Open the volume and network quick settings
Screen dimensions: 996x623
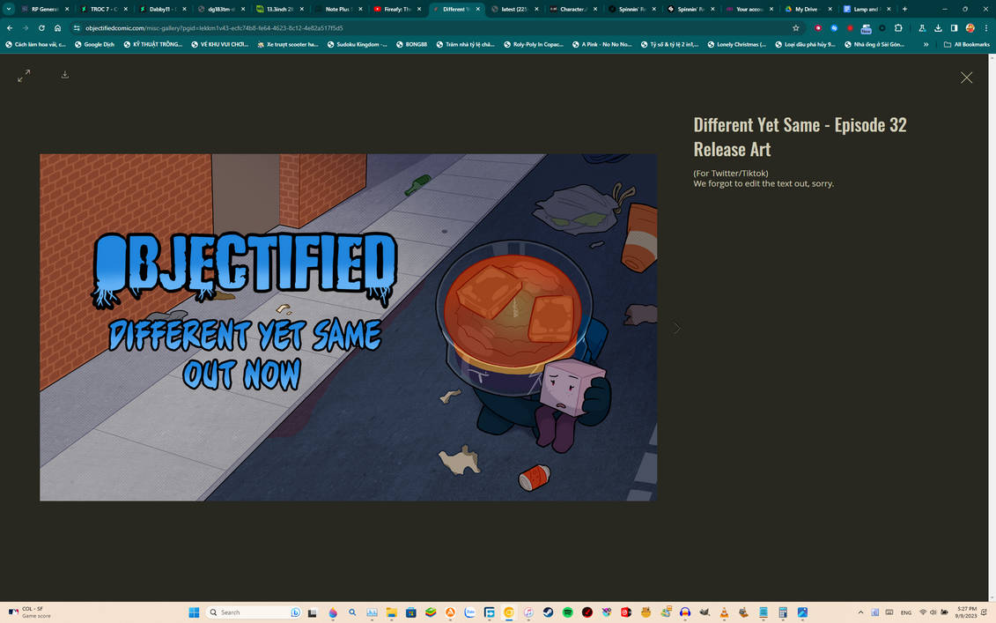[x=933, y=612]
